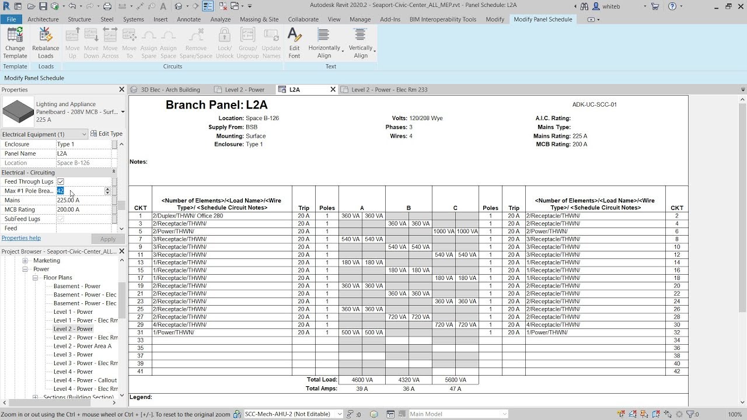Click the Project Browser horizontal scrollbar
The width and height of the screenshot is (747, 420).
pyautogui.click(x=50, y=402)
